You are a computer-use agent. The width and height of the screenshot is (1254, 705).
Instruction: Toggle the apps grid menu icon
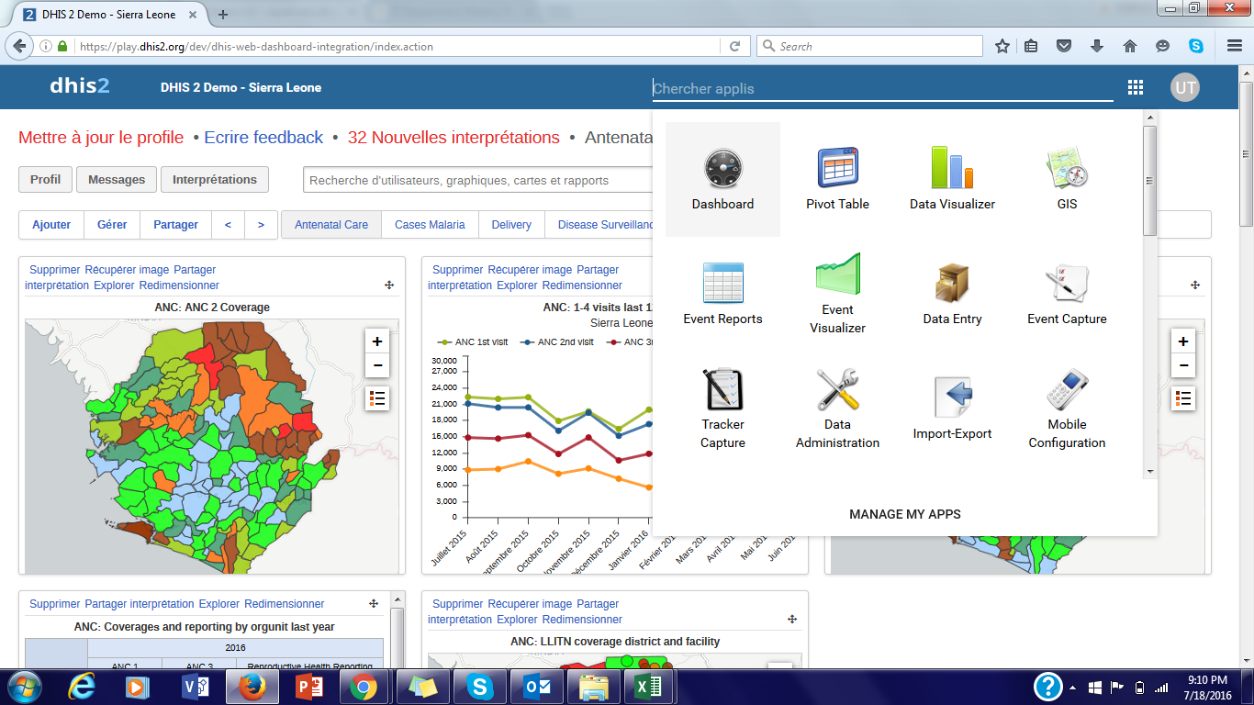[1136, 87]
